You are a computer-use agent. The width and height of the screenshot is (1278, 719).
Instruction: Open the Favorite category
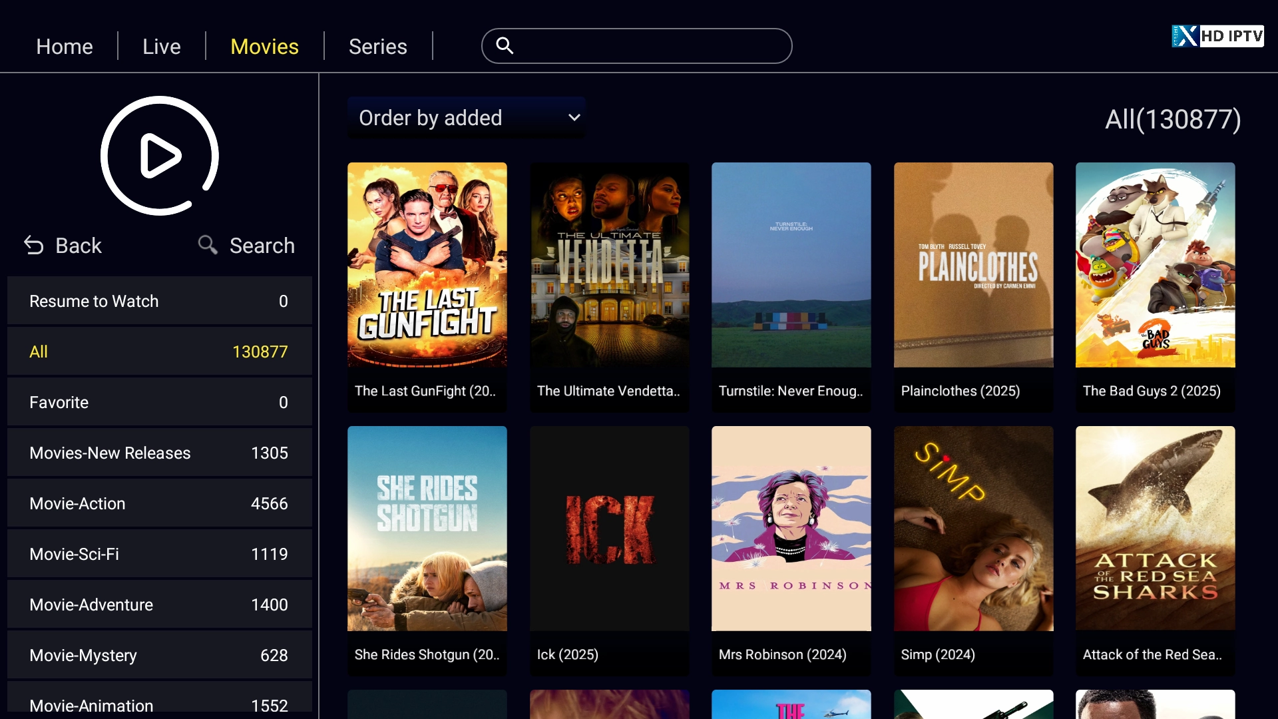click(x=160, y=402)
